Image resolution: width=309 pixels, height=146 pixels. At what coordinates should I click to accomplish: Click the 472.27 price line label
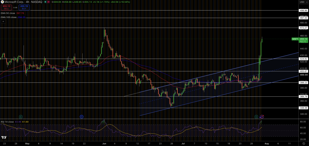tap(304, 28)
